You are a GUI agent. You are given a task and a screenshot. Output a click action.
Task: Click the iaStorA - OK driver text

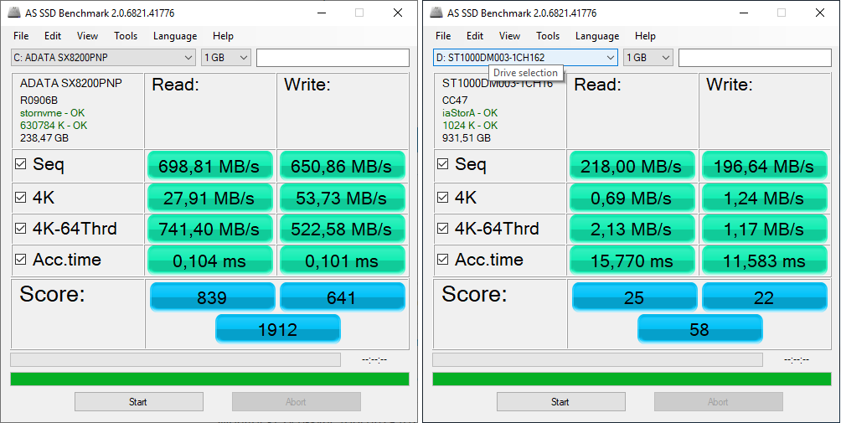click(x=470, y=113)
